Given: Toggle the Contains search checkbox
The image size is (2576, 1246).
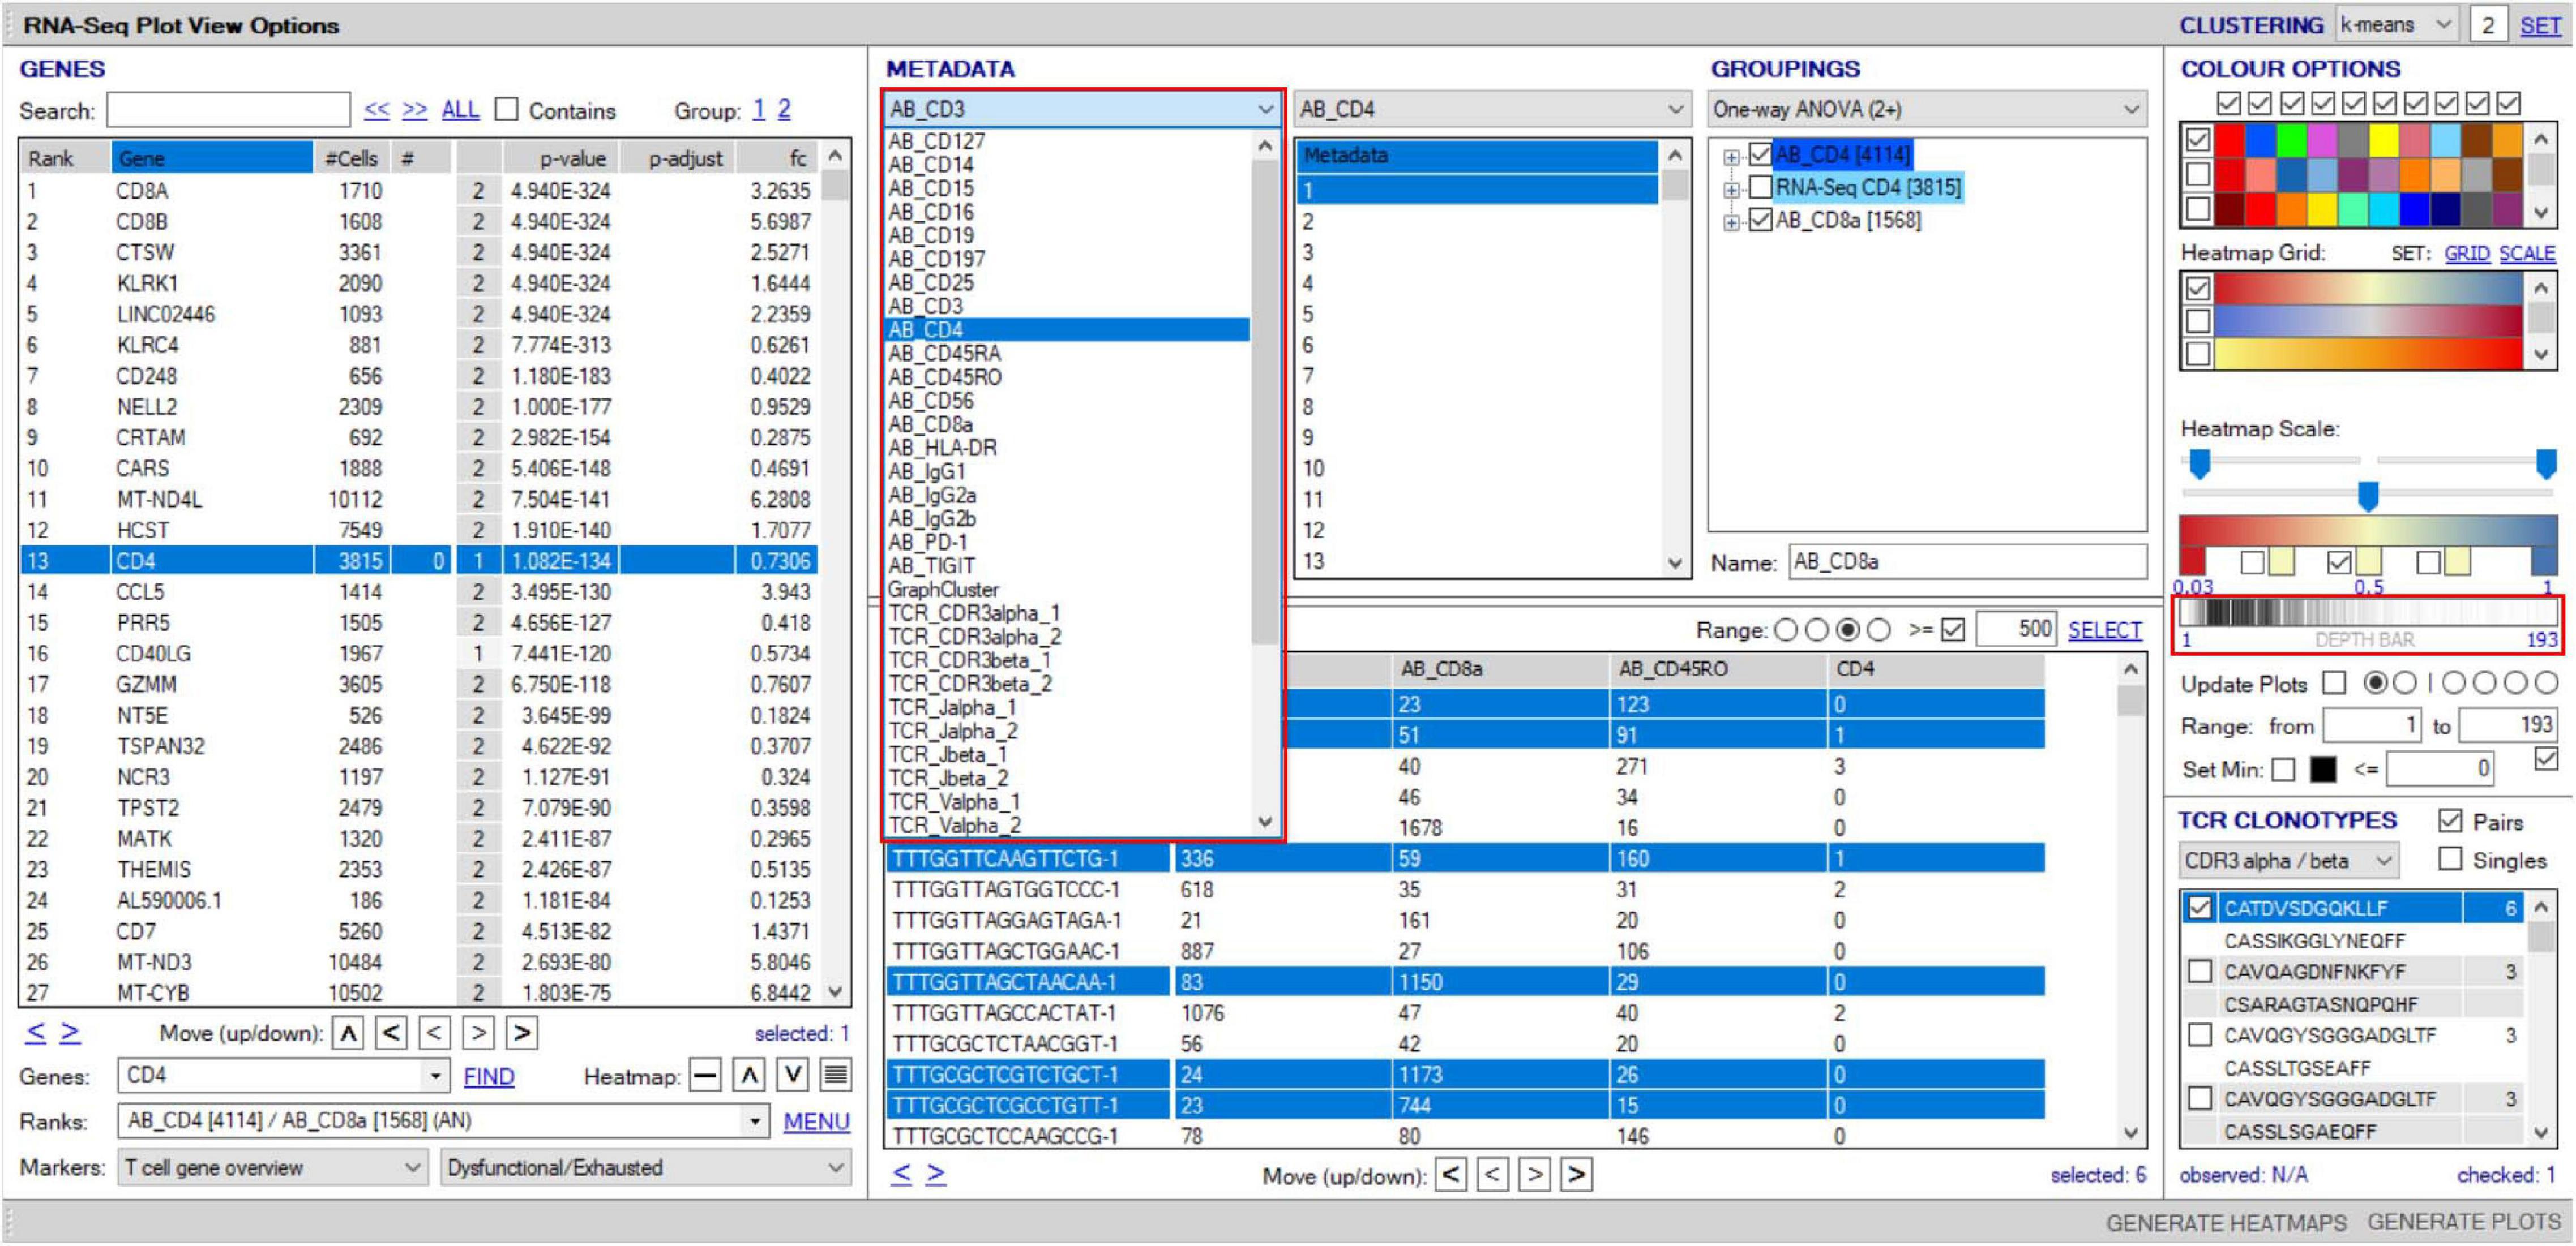Looking at the screenshot, I should point(507,109).
